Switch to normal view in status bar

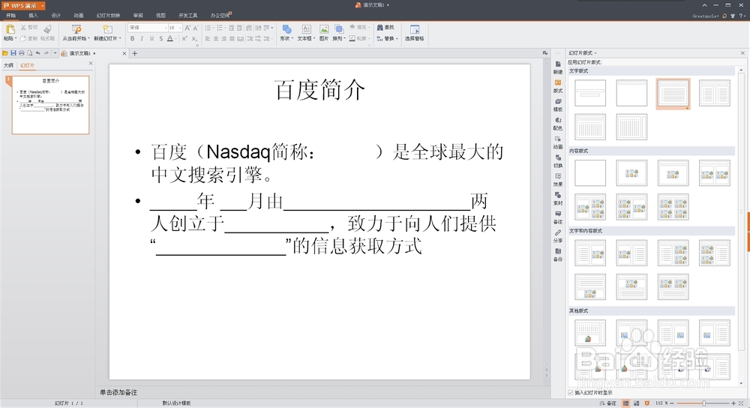point(625,403)
